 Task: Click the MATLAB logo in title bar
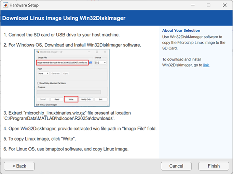pyautogui.click(x=5, y=5)
